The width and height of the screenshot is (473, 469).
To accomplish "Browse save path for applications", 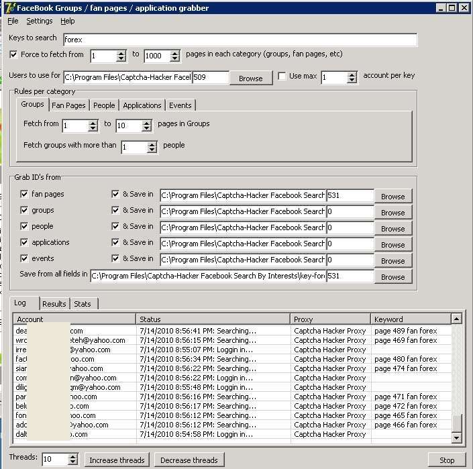I will coord(393,245).
